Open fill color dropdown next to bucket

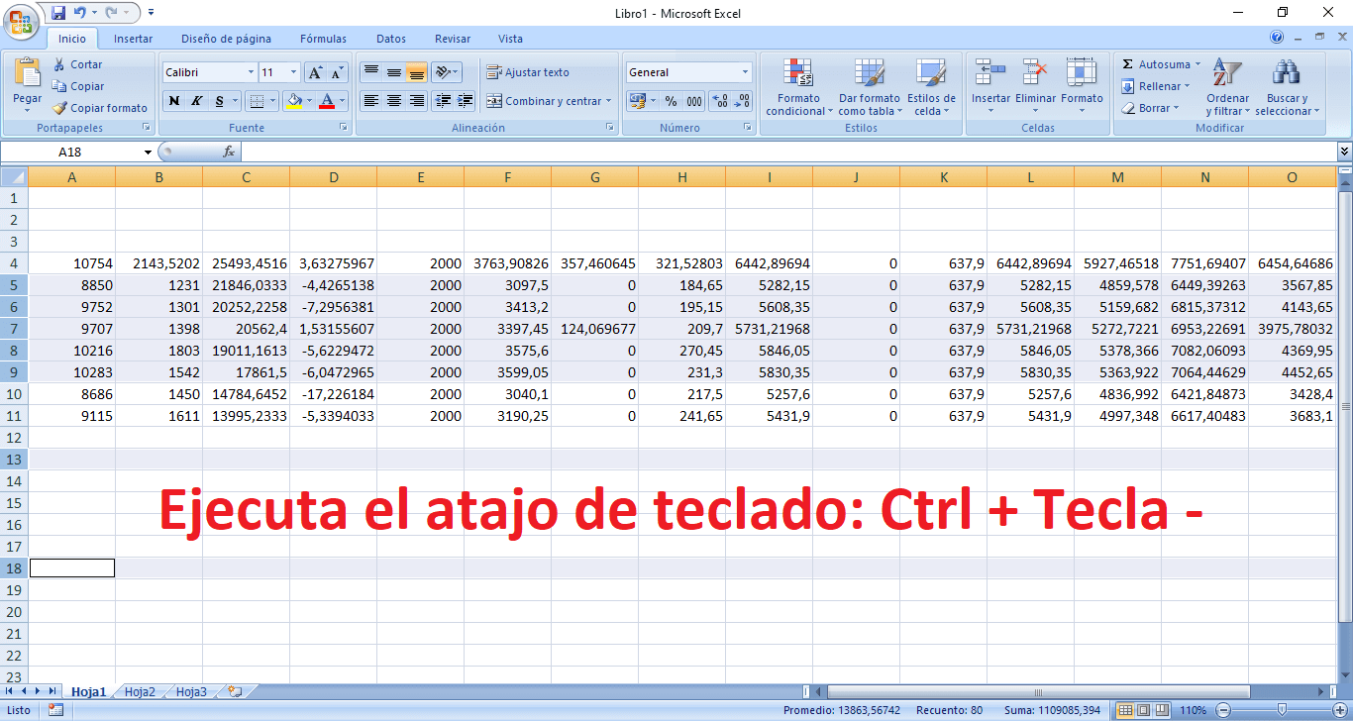[309, 101]
